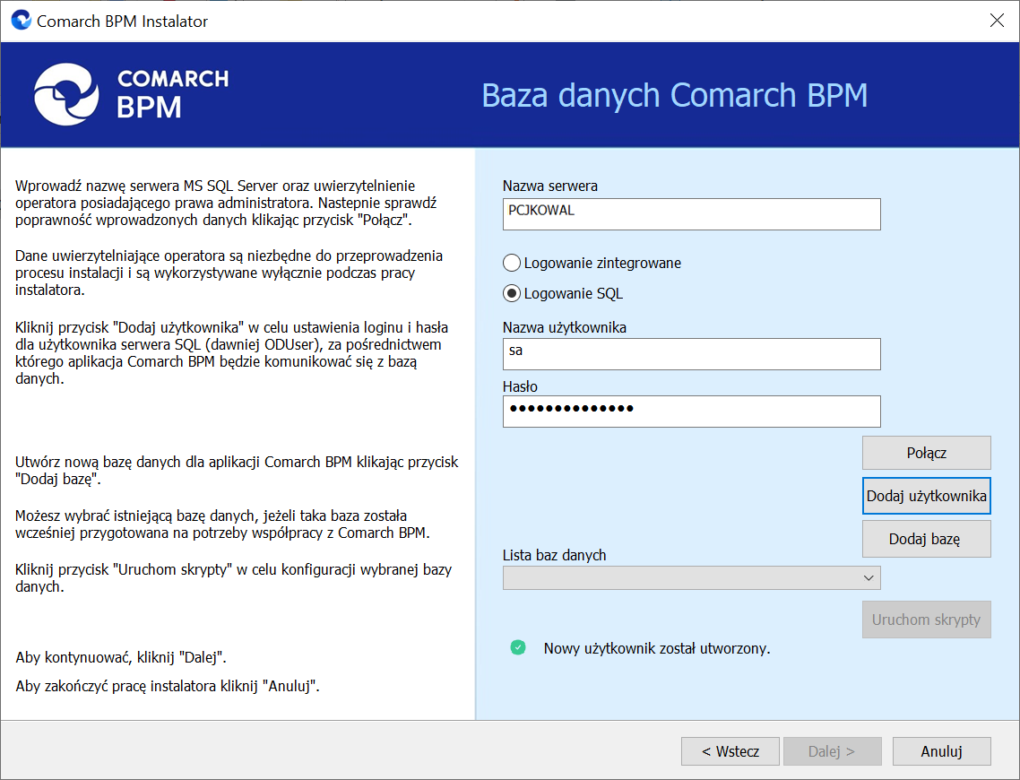Image resolution: width=1020 pixels, height=780 pixels.
Task: Click the Comarch BPM logo in the banner
Action: coord(132,95)
